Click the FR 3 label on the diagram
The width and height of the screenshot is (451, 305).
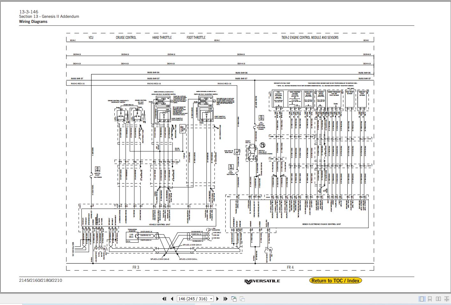(136, 267)
